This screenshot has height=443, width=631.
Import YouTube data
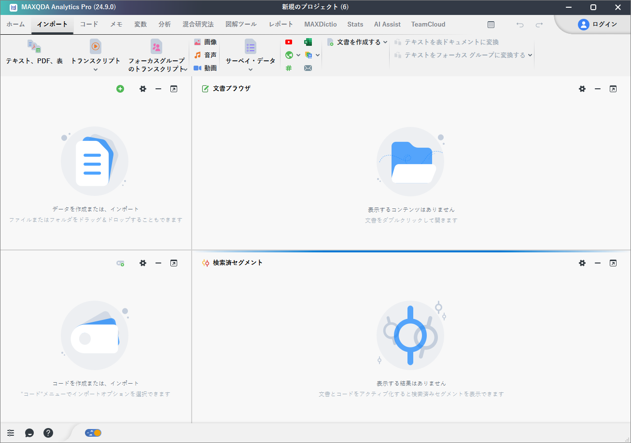(x=289, y=42)
